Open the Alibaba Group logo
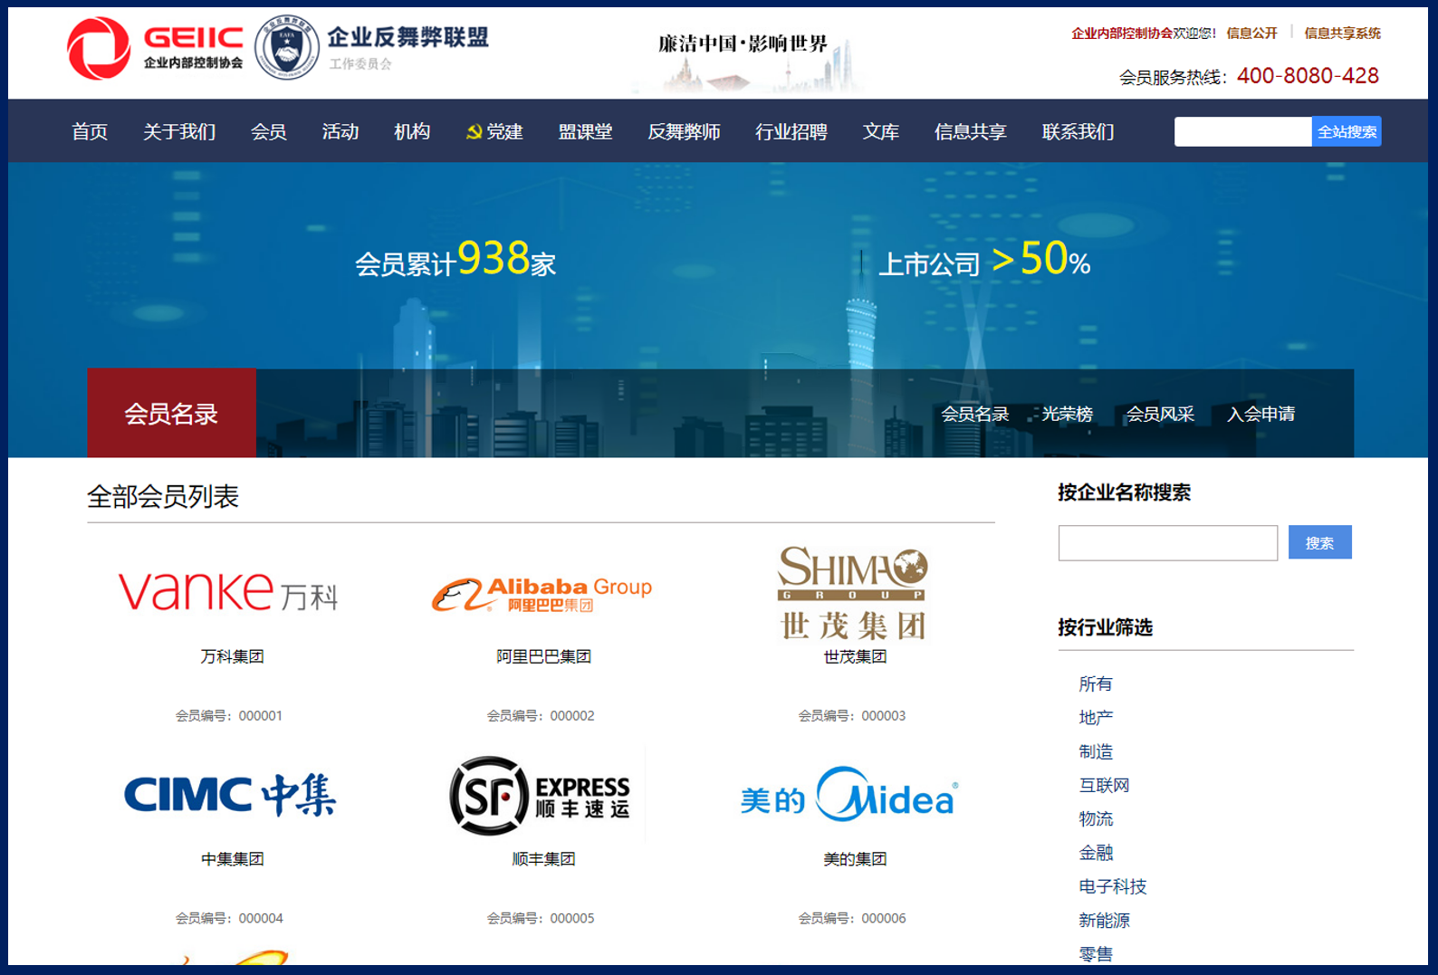This screenshot has height=975, width=1438. click(x=542, y=594)
